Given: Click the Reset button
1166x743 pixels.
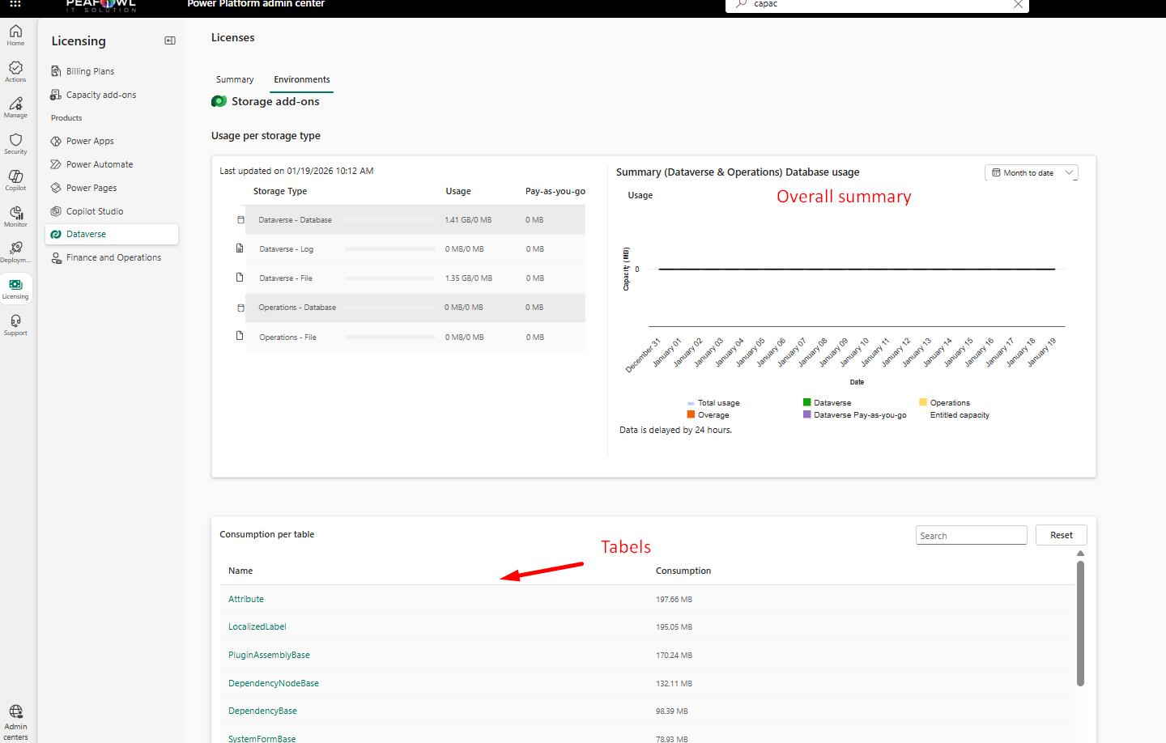Looking at the screenshot, I should pyautogui.click(x=1062, y=535).
